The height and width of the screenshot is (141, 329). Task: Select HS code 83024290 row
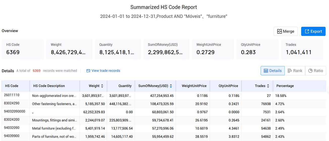[164, 104]
